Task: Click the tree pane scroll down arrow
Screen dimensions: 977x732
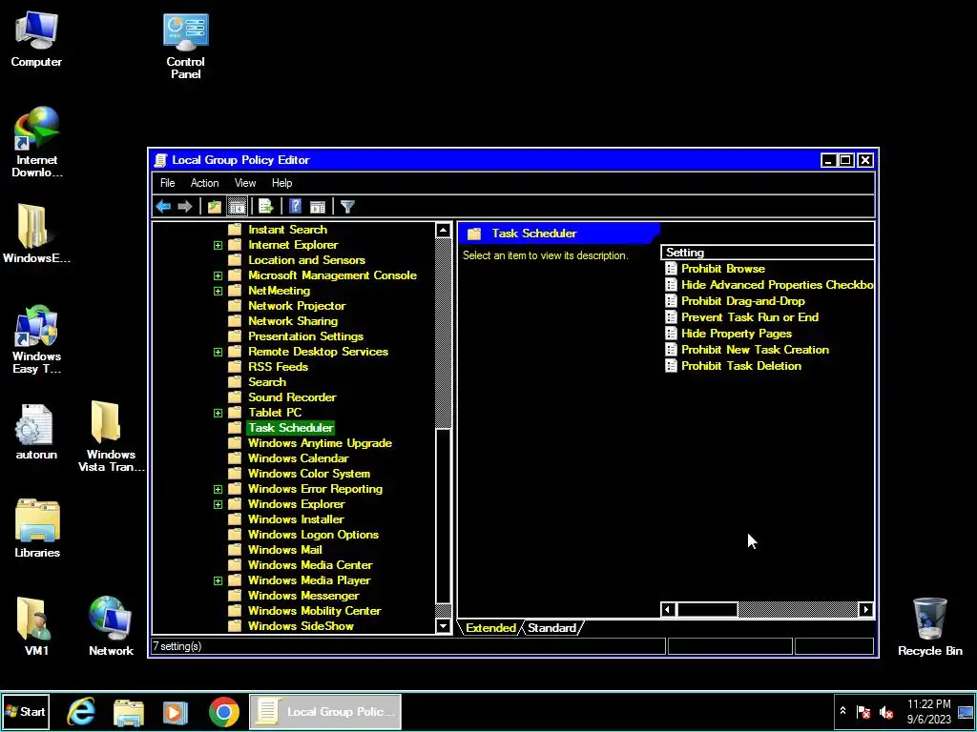Action: (443, 625)
